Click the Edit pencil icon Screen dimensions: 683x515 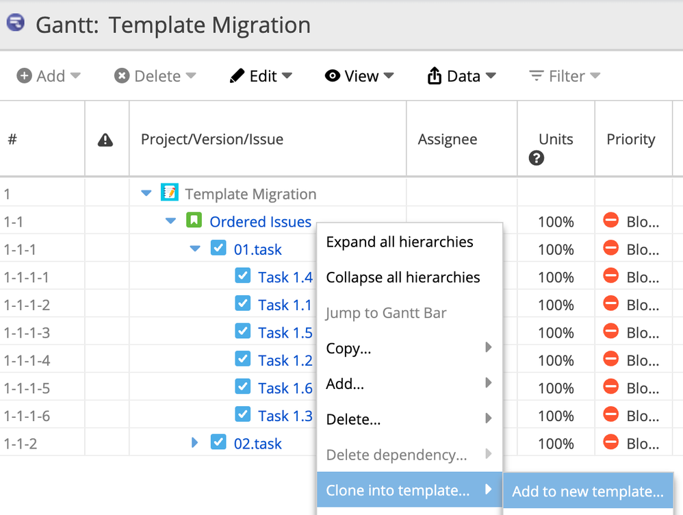237,76
